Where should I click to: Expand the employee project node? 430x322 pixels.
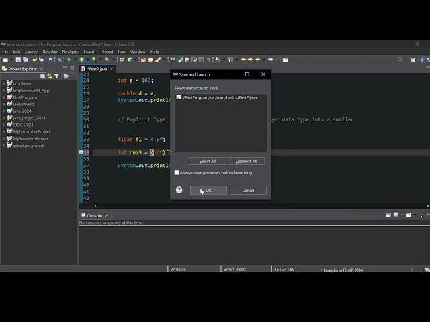[x=4, y=83]
